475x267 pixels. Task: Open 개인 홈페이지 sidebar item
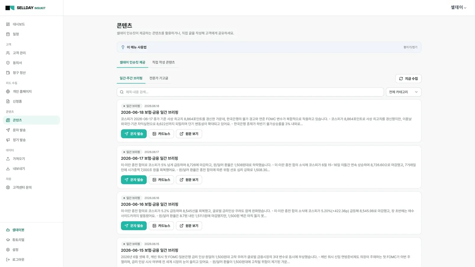point(31,91)
